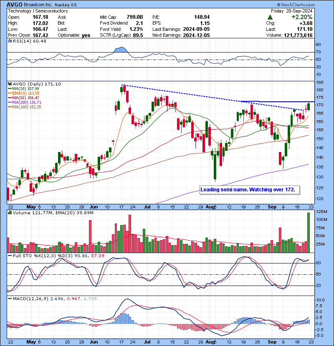Click the MACD signal value 0.967

pos(73,299)
